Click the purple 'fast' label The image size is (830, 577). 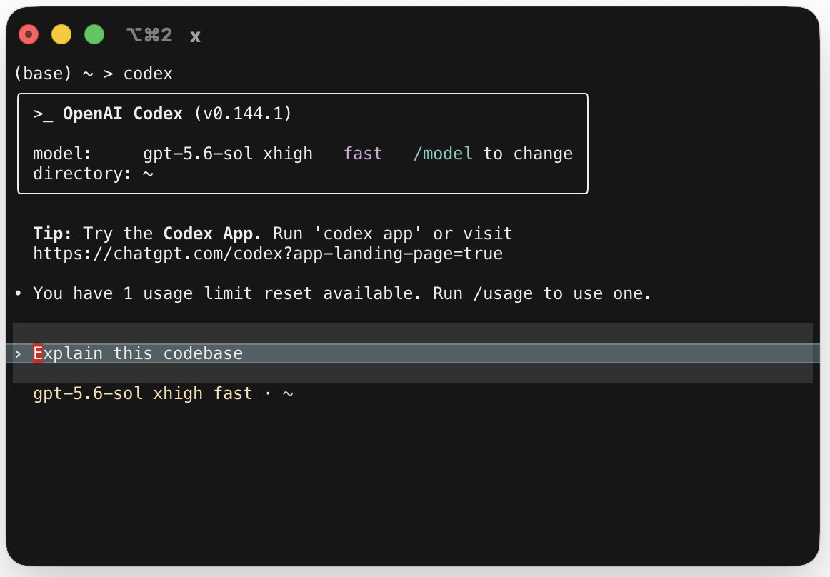(363, 154)
